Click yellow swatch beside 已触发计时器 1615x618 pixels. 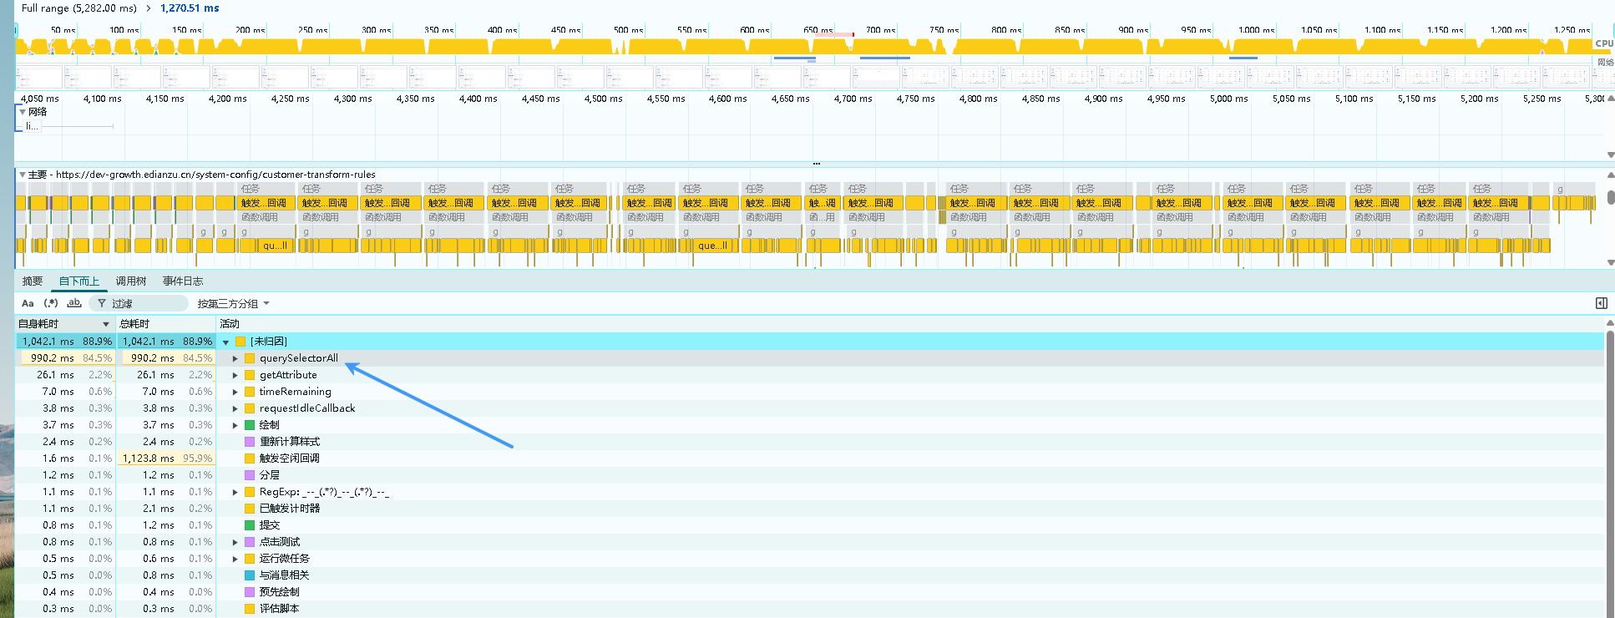[250, 509]
